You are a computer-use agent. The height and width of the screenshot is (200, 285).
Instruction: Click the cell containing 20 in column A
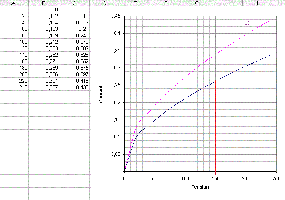pos(14,16)
